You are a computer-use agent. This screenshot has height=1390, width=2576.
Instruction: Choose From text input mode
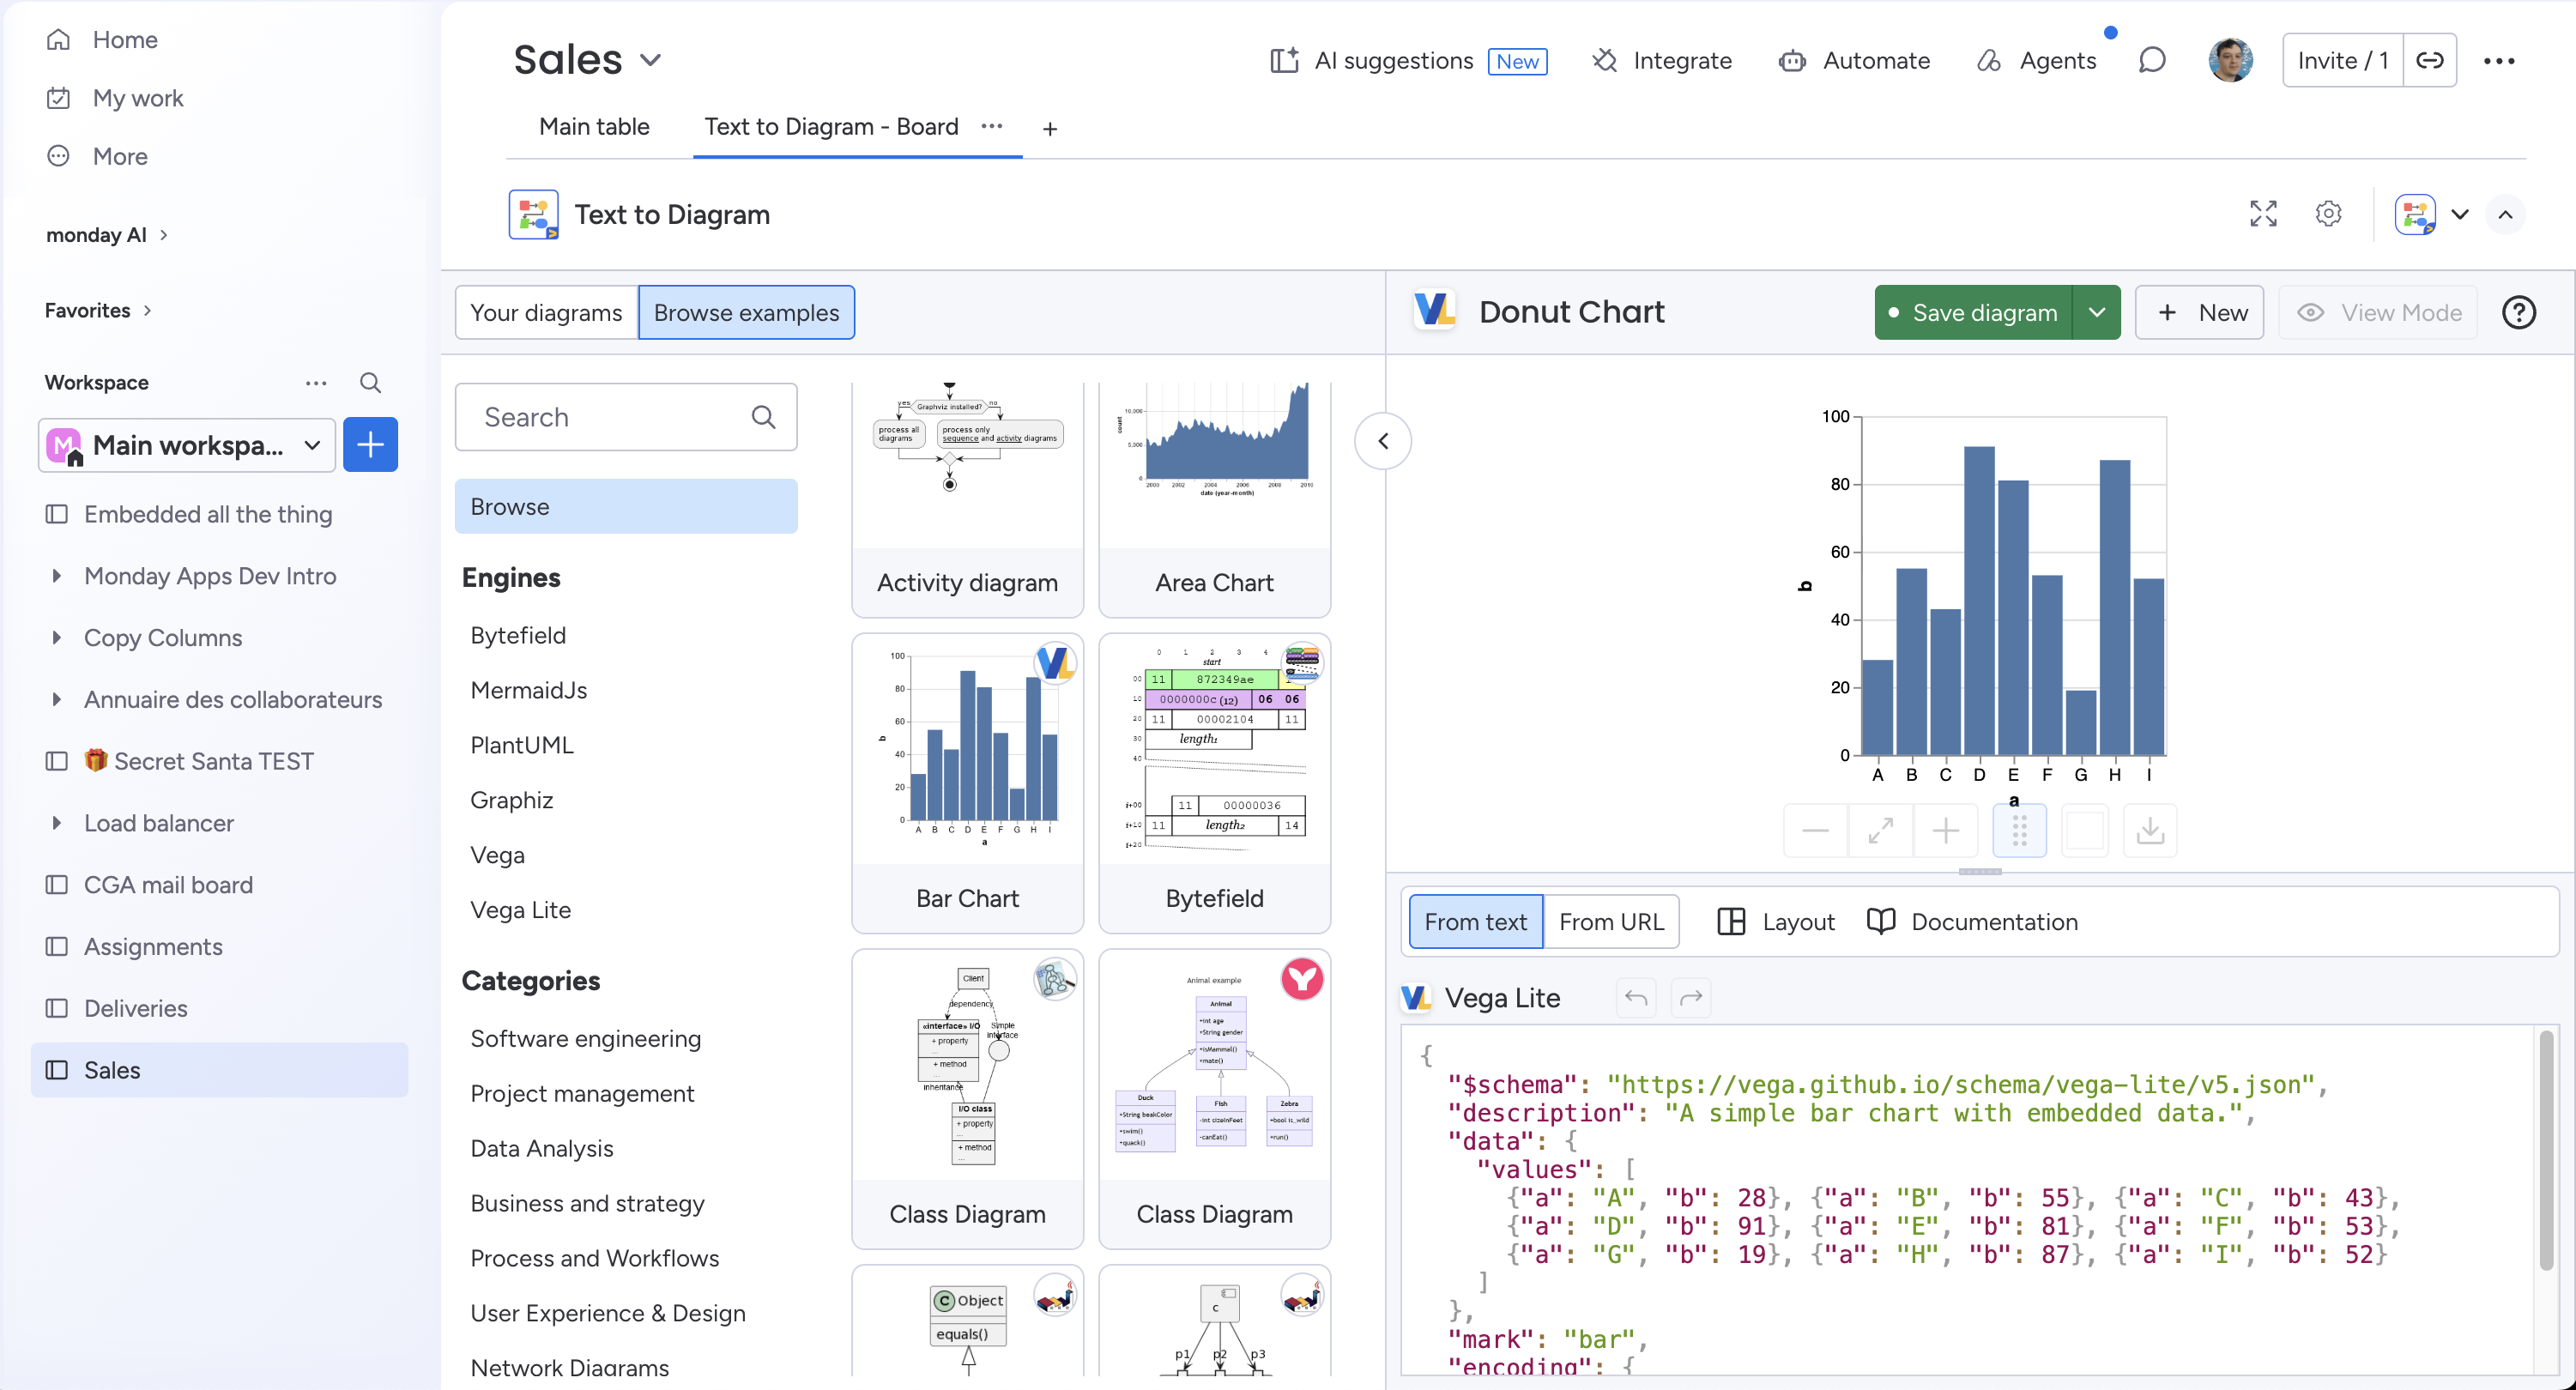(x=1475, y=922)
